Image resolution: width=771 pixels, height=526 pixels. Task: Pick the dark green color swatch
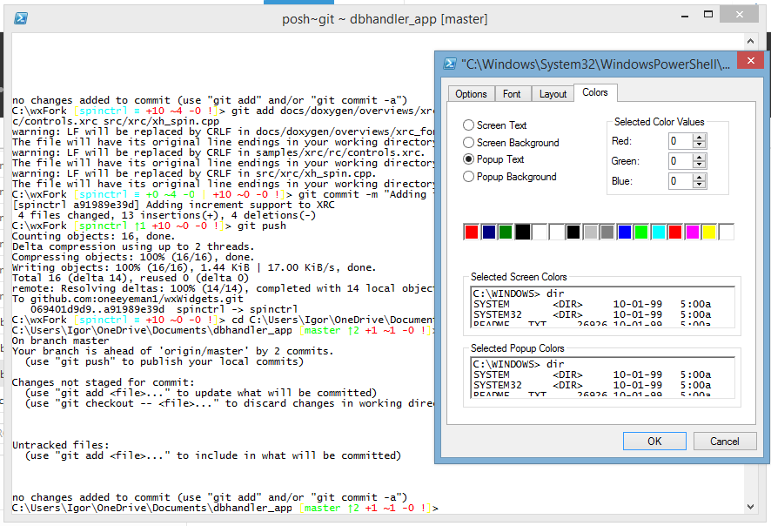tap(506, 232)
